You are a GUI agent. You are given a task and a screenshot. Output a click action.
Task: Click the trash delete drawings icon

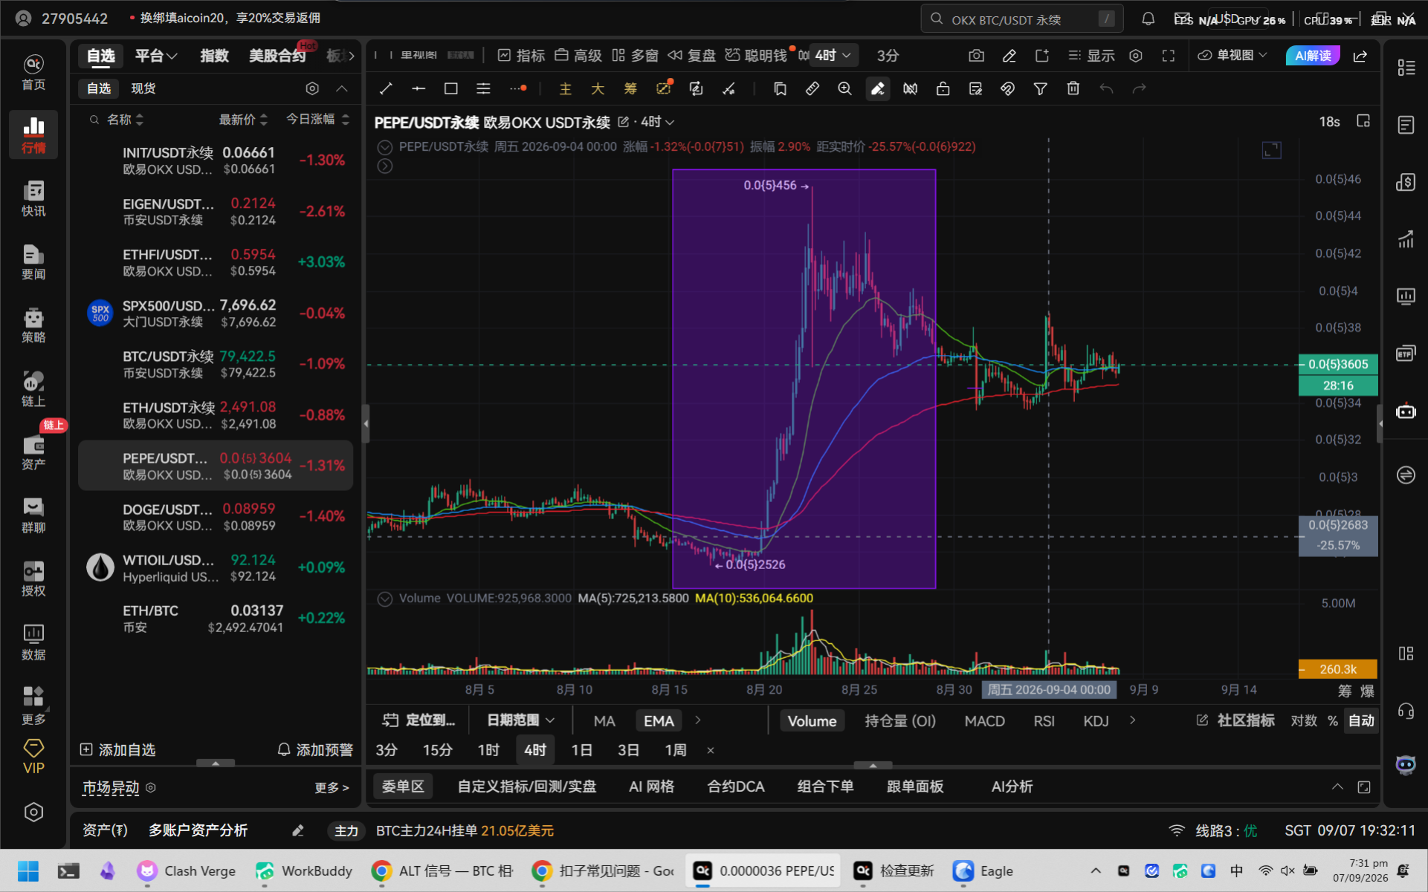(x=1073, y=89)
